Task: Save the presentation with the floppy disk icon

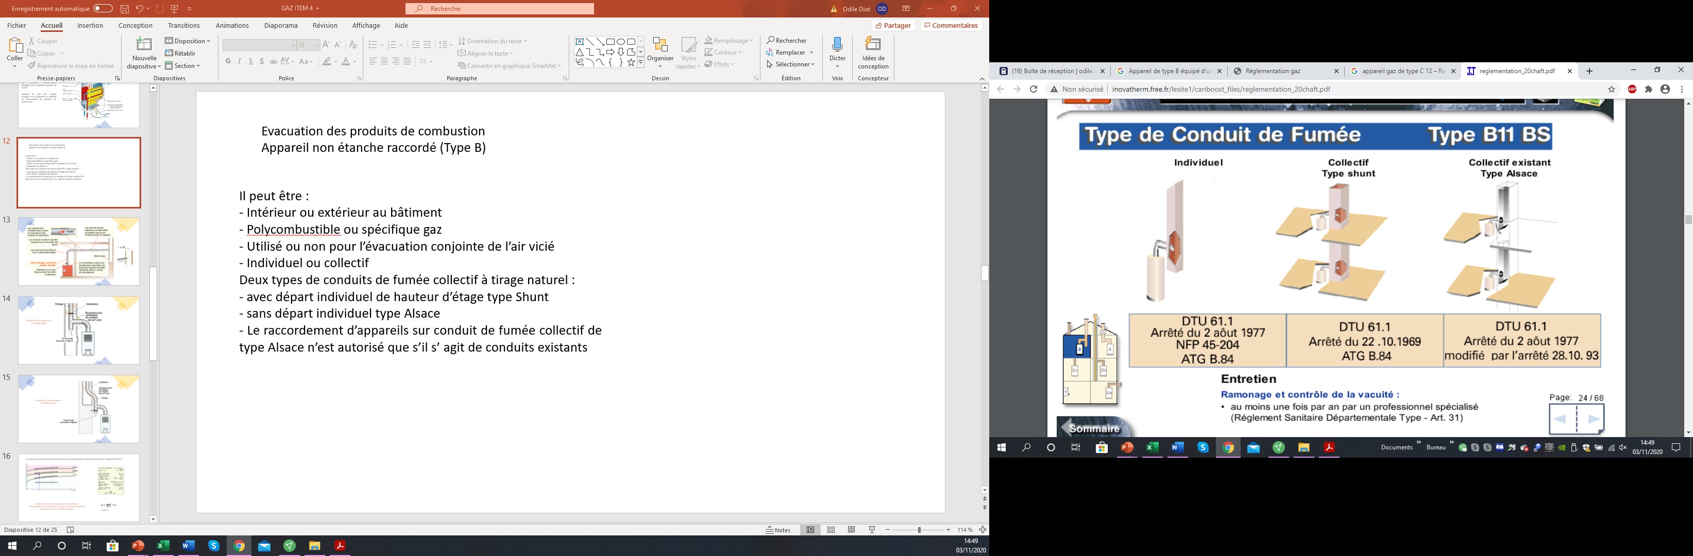Action: (x=125, y=9)
